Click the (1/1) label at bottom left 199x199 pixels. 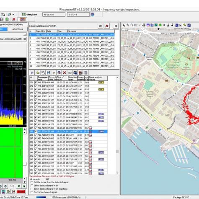click(x=12, y=186)
